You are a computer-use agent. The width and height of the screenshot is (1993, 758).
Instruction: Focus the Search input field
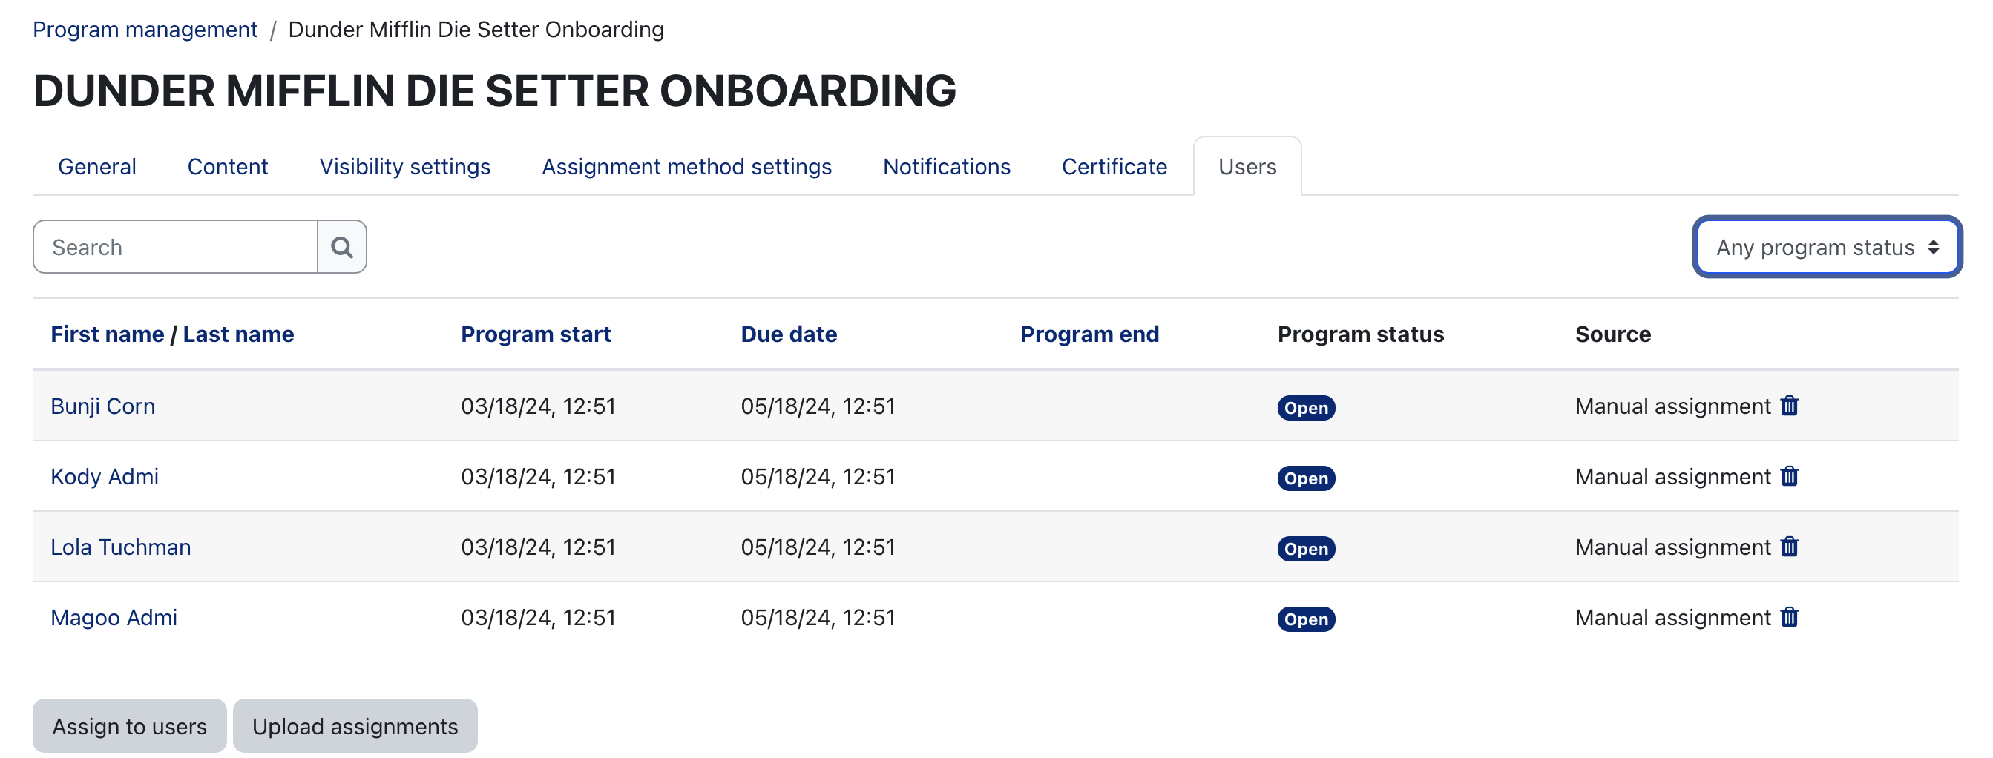click(176, 247)
